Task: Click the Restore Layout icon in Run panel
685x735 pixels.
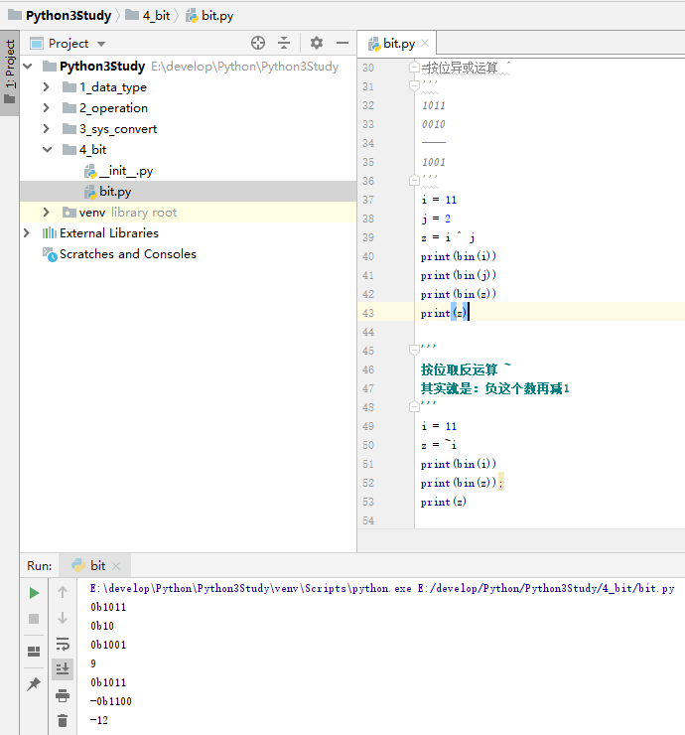Action: tap(35, 652)
